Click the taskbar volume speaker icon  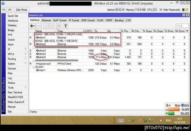tap(161, 121)
